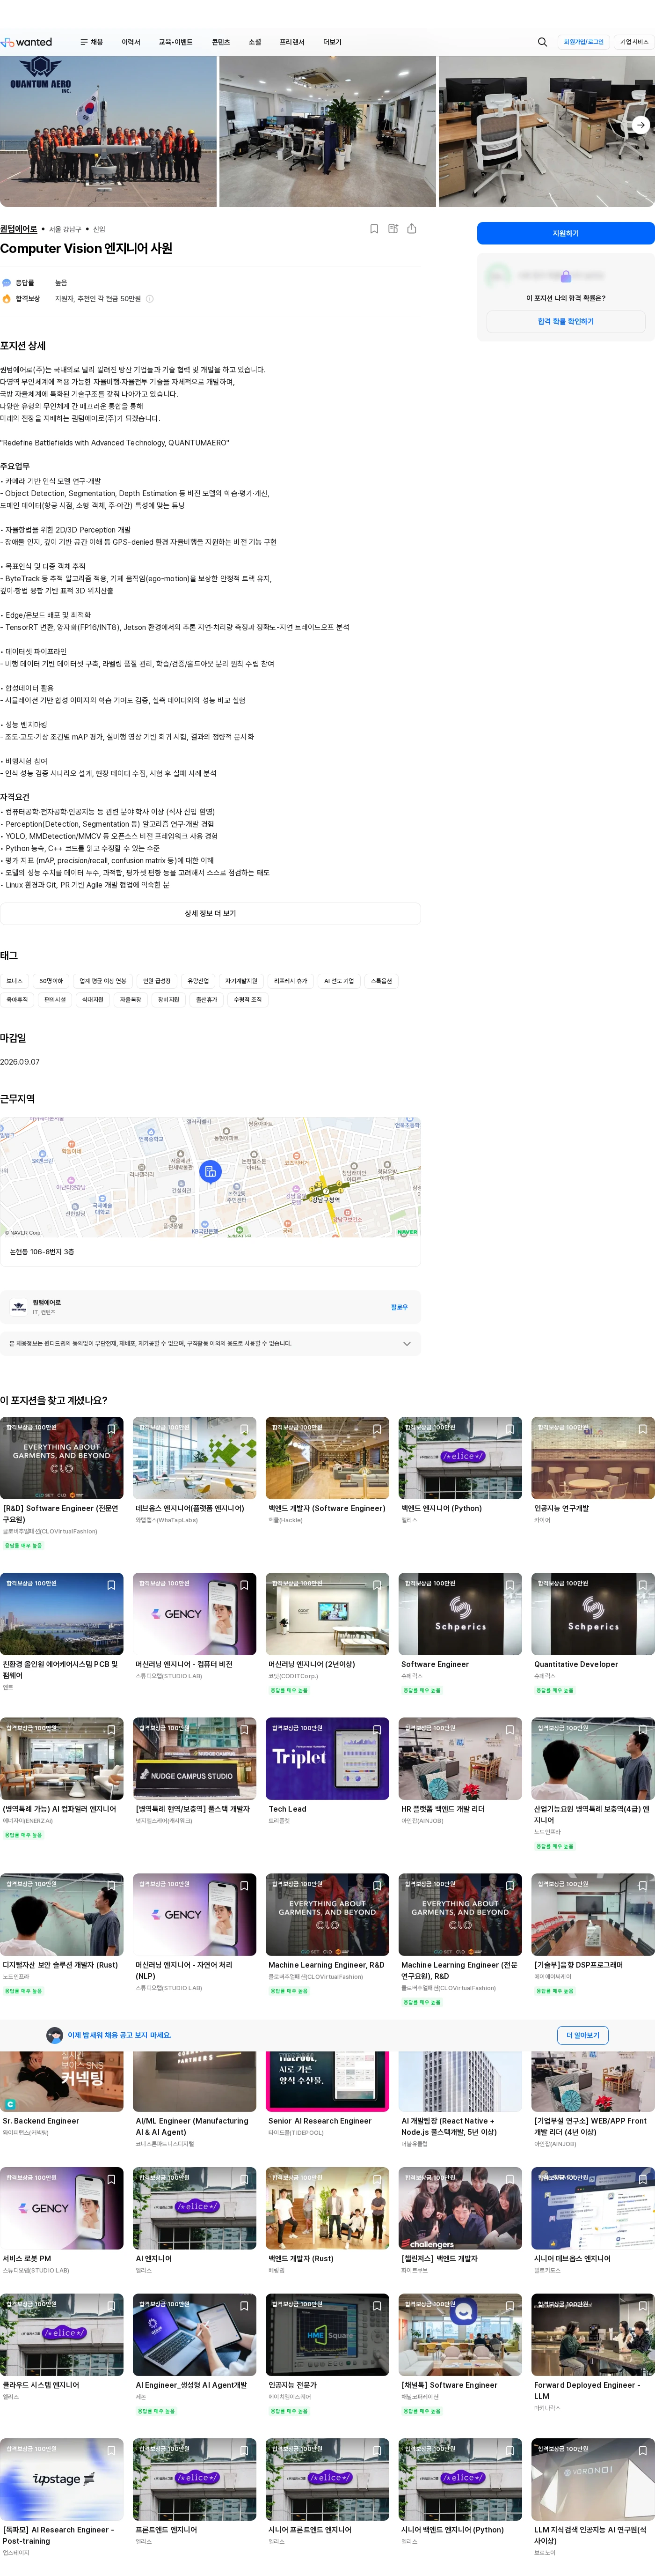
Task: Click the 이제 밤새워 채용 공고 보지 마세요 link
Action: click(120, 2035)
